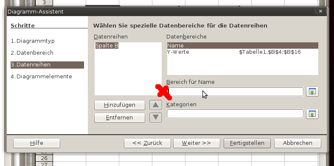
Task: Click the range selector icon beside Kategorien
Action: pyautogui.click(x=312, y=114)
